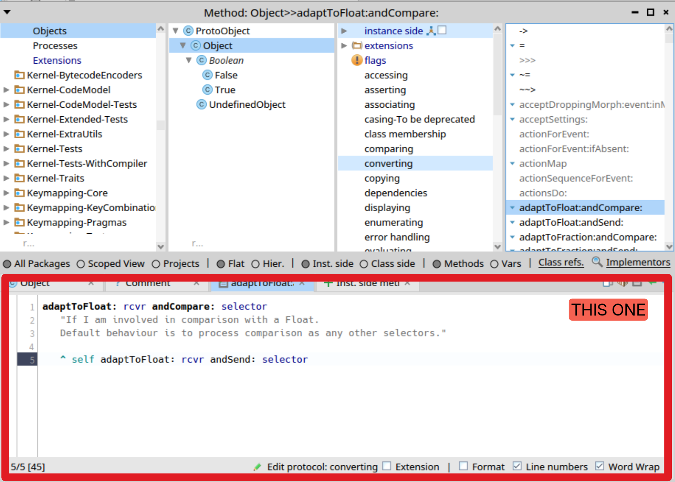
Task: Click the class icon next to UndefinedObject
Action: coord(201,105)
